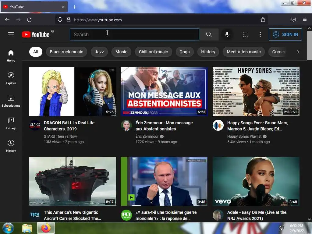
Task: Click the STARS Then vs Now channel avatar
Action: click(x=35, y=125)
